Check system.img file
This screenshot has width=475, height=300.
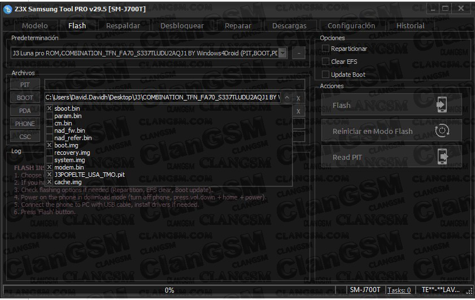tap(49, 160)
